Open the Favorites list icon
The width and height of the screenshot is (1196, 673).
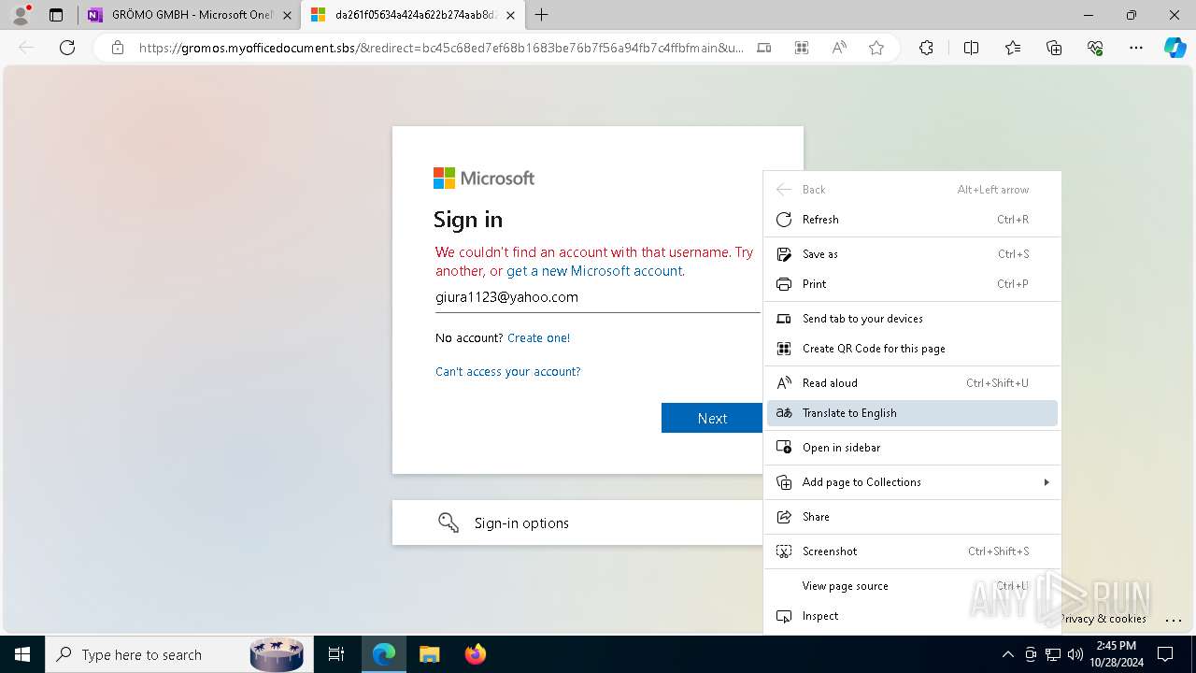[x=1013, y=48]
